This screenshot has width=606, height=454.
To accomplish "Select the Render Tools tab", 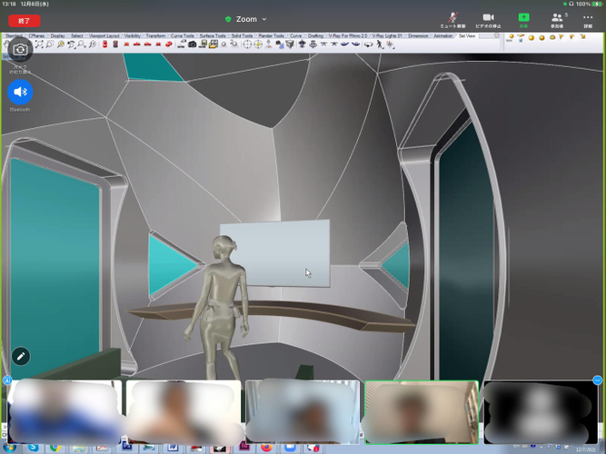I will tap(272, 35).
